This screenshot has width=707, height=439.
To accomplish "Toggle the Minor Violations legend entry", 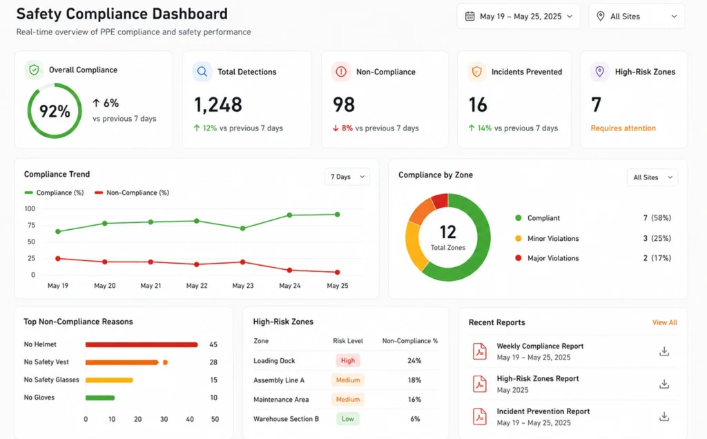I will (x=547, y=238).
